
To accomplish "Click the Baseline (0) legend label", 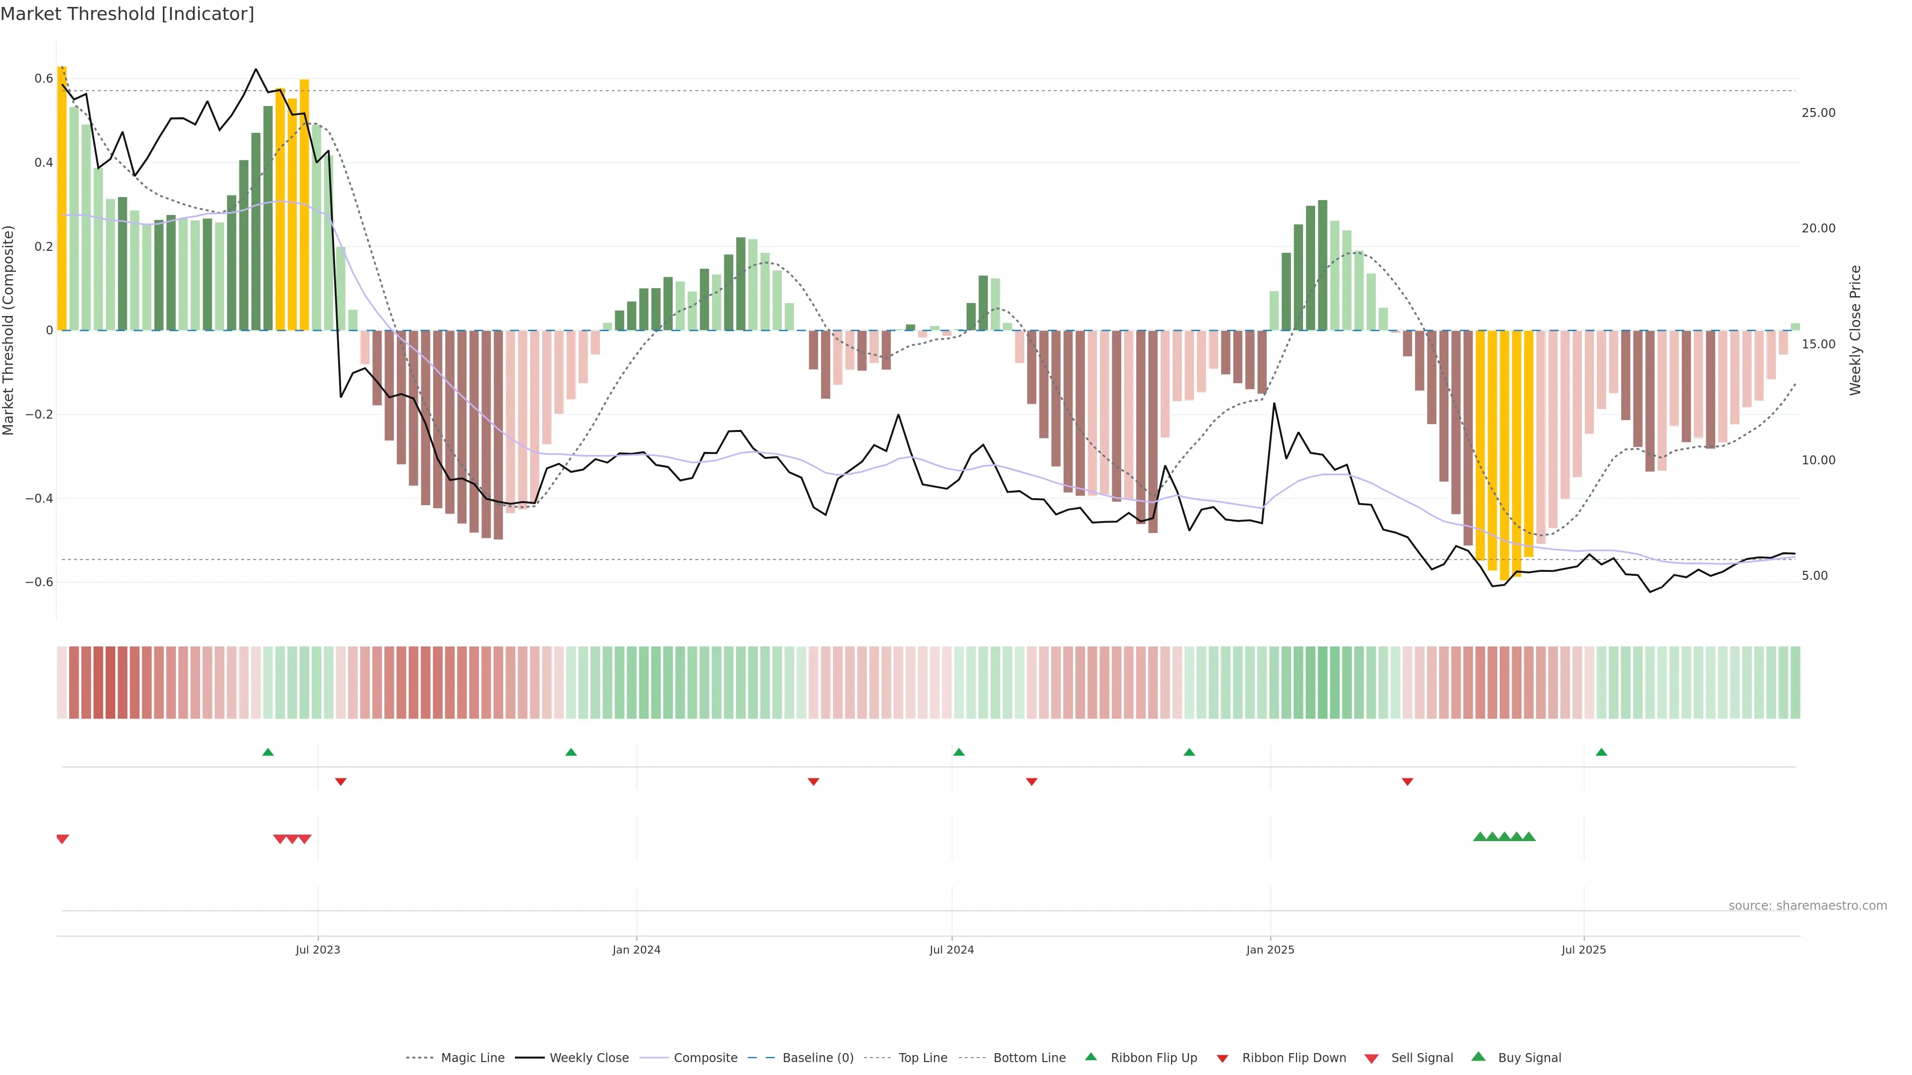I will (818, 1058).
